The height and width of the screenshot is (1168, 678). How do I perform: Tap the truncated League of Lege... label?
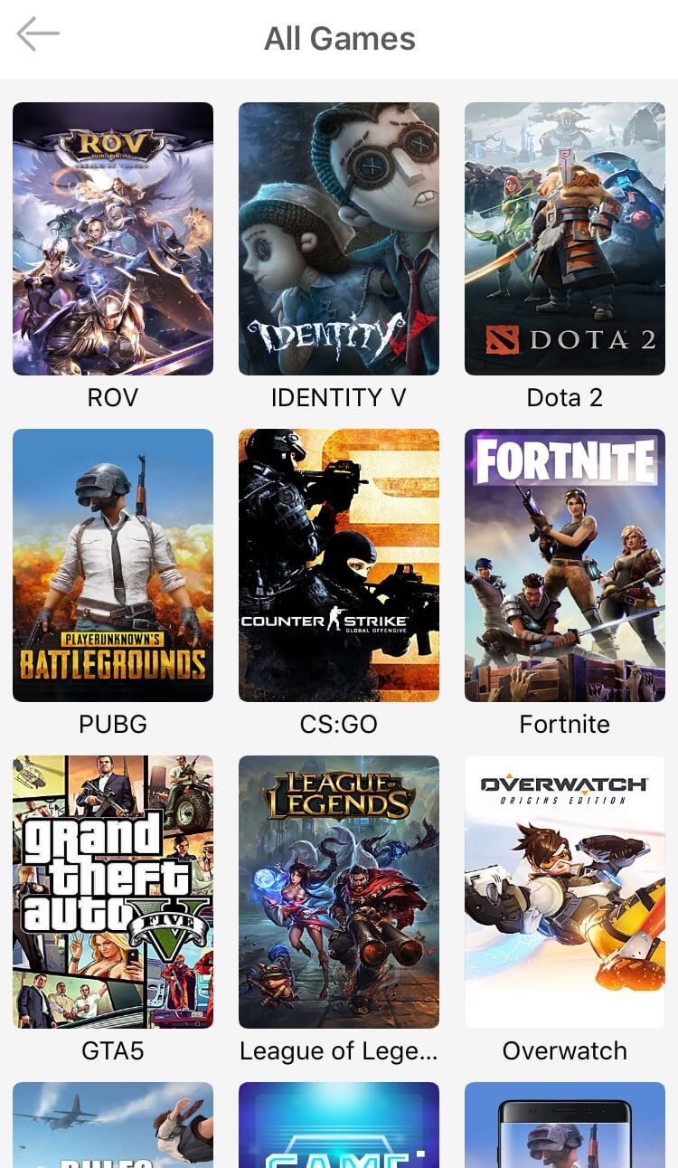(x=339, y=1051)
